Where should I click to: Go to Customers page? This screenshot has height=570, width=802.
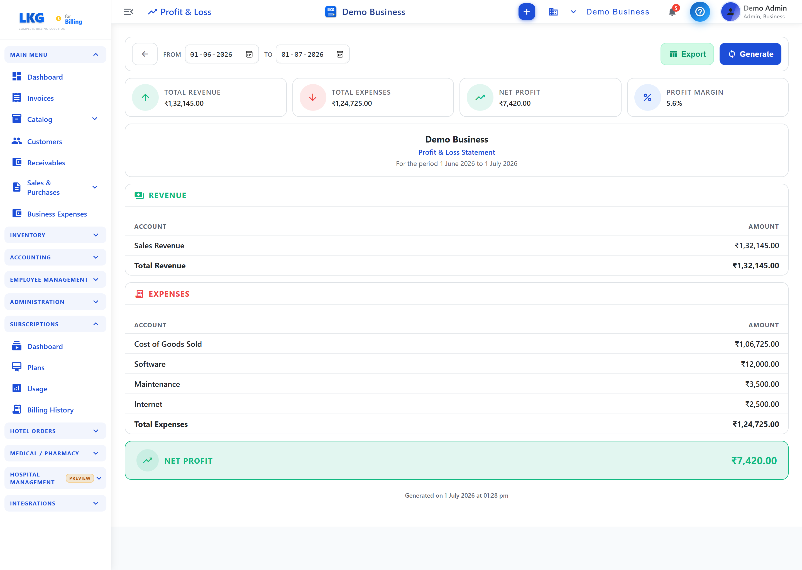pyautogui.click(x=55, y=141)
